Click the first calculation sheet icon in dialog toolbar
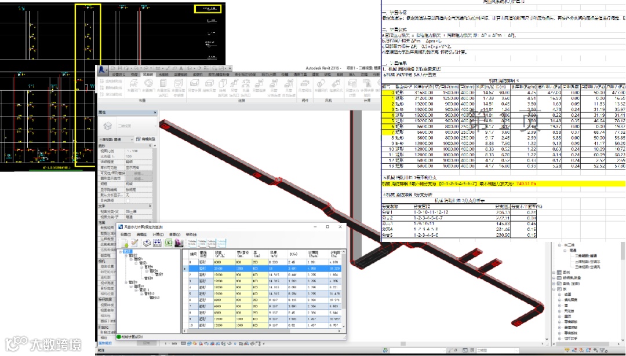Viewport: 626px width, 356px height. (192, 243)
